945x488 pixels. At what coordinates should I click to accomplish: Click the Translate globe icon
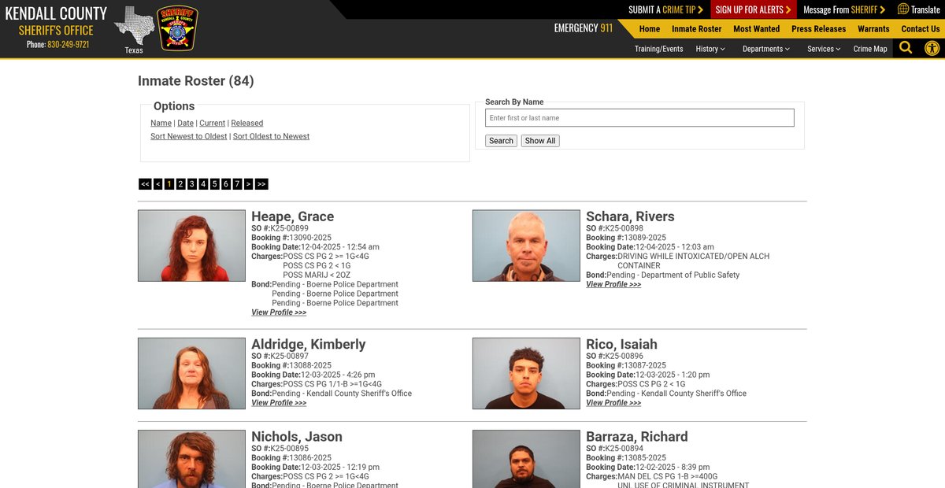pos(903,9)
